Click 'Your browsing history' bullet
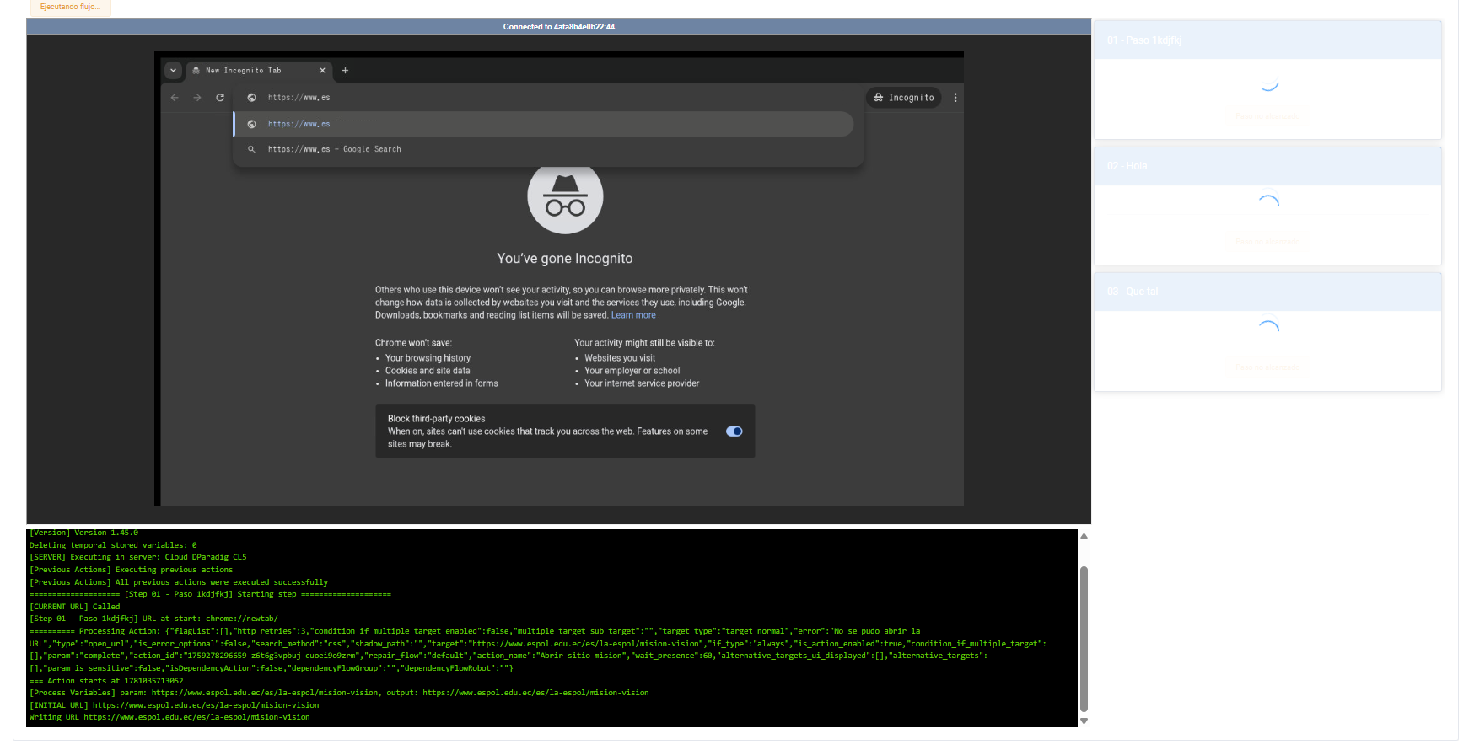The height and width of the screenshot is (750, 1469). click(x=428, y=358)
